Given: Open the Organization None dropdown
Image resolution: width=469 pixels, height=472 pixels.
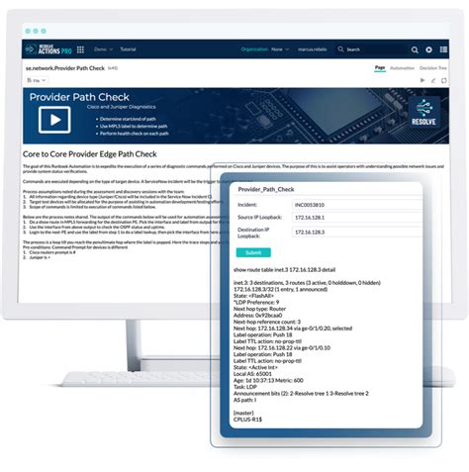Looking at the screenshot, I should coord(280,49).
